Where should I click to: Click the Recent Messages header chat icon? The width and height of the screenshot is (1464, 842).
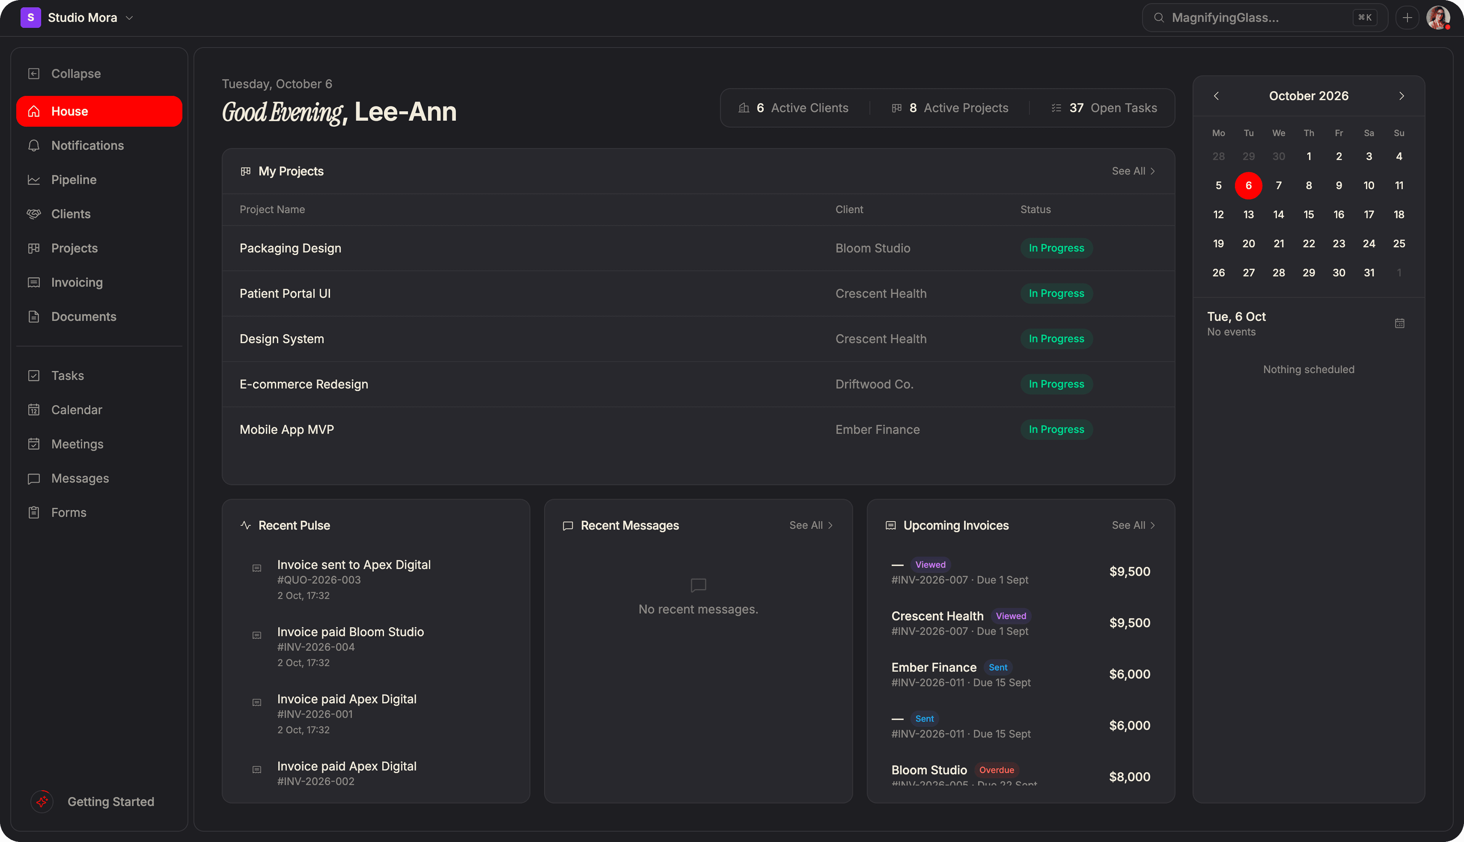568,525
